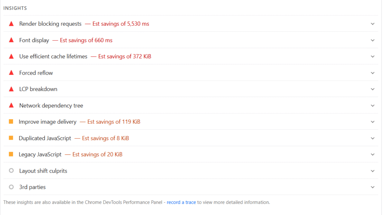Click red triangle icon beside Render blocking requests

click(x=11, y=24)
